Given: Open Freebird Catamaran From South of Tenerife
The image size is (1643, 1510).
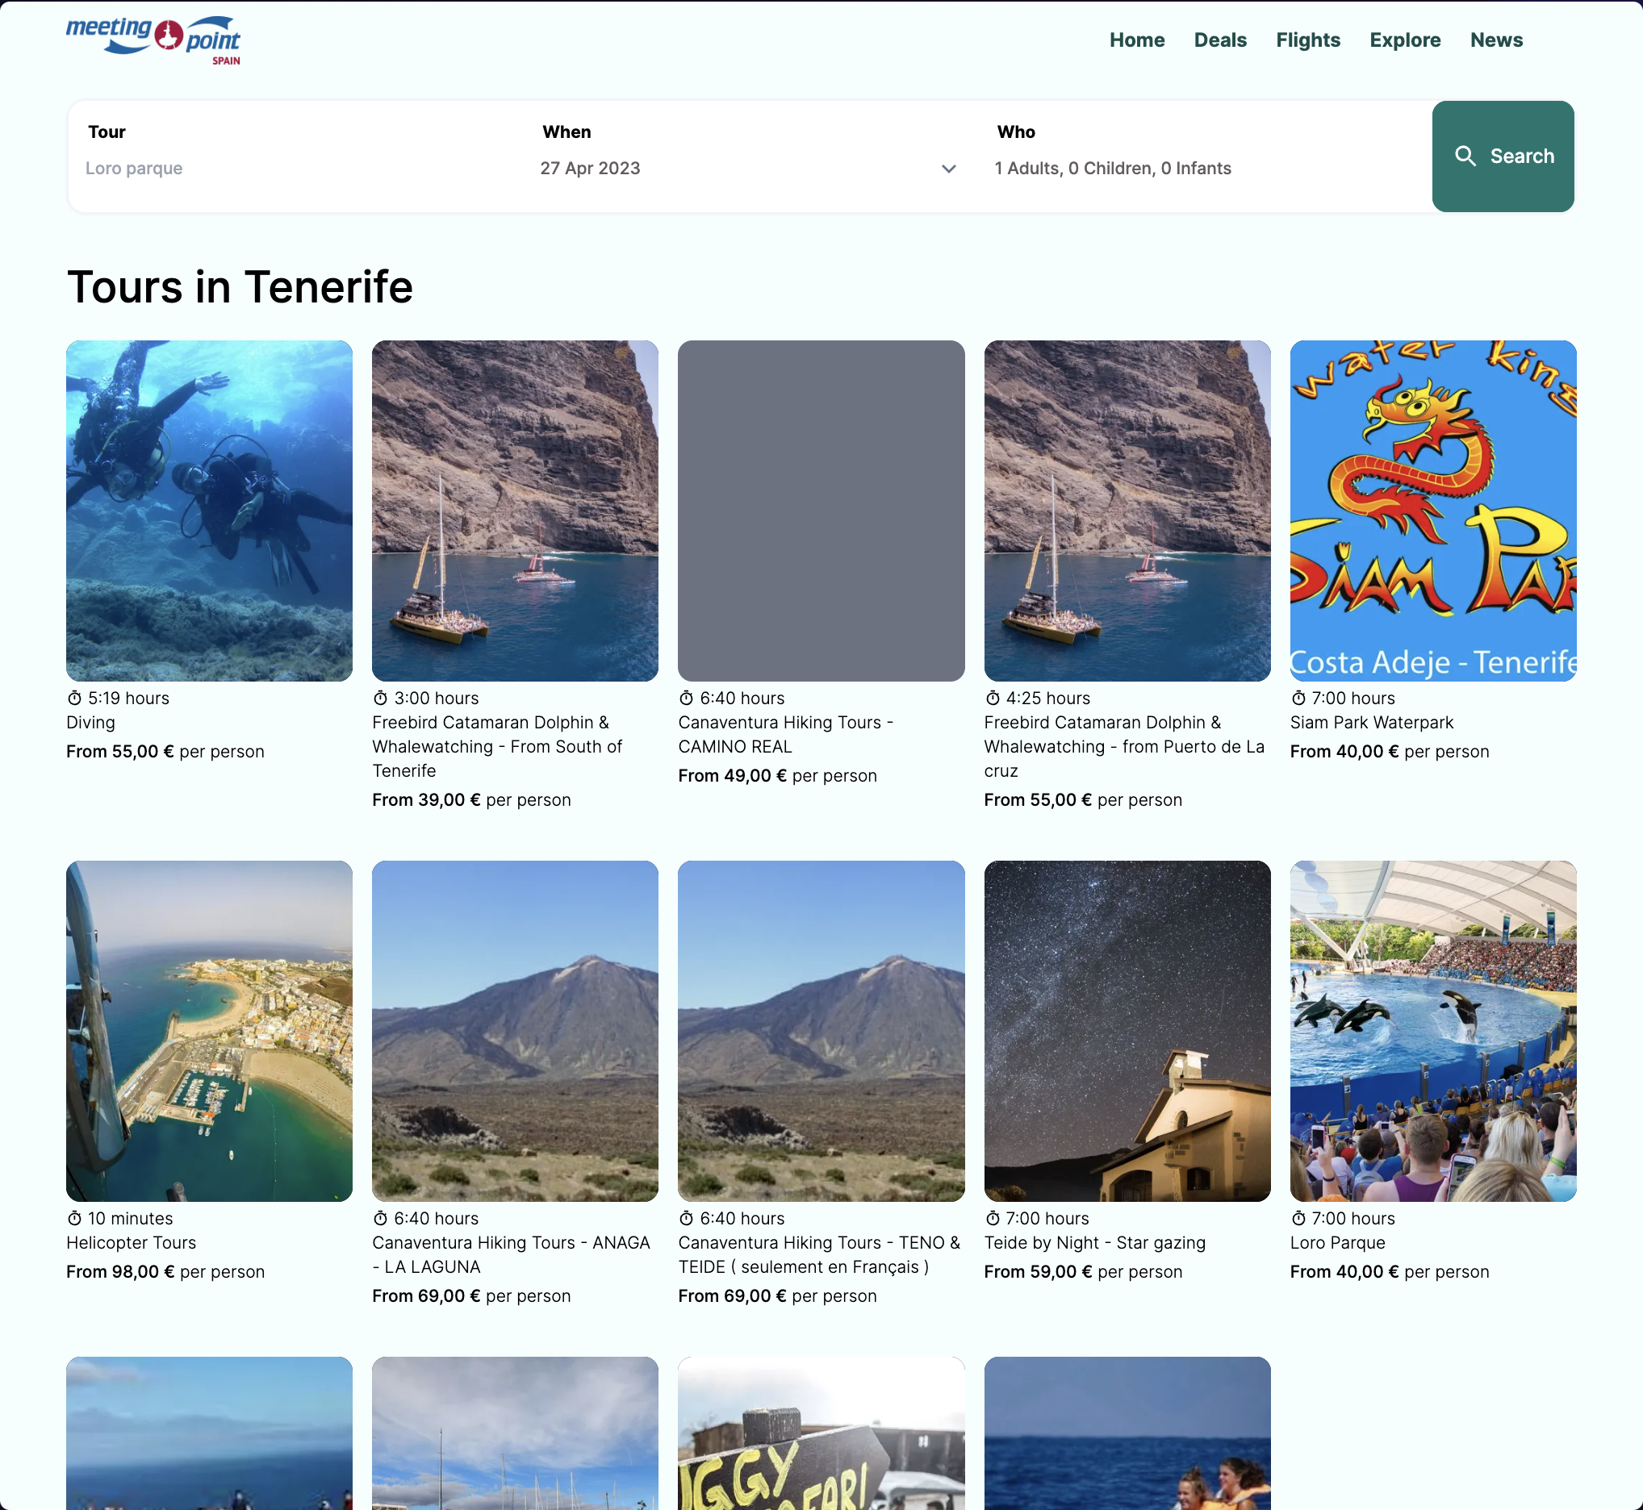Looking at the screenshot, I should [497, 747].
